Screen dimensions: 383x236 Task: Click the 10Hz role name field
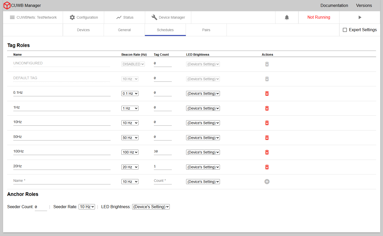coord(62,122)
